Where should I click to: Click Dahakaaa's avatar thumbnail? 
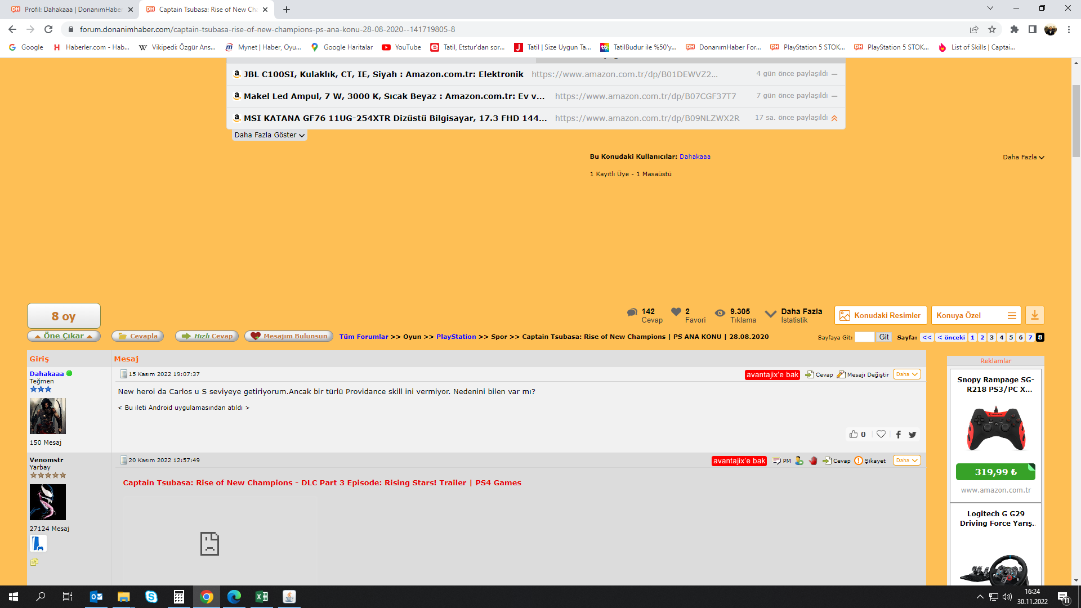pos(48,416)
